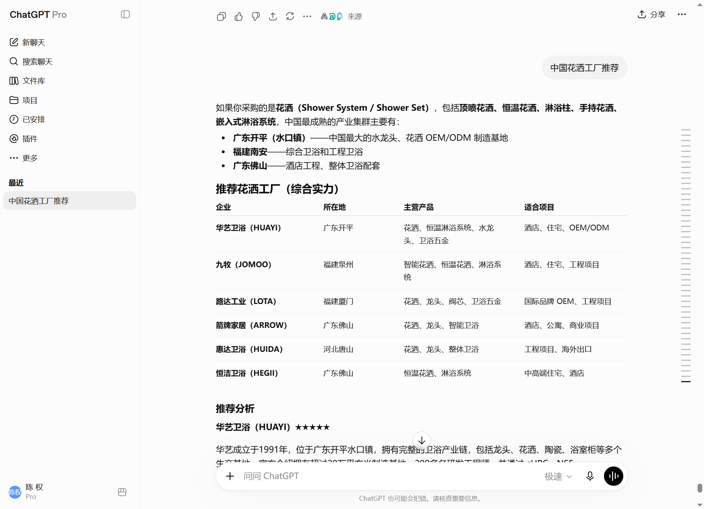Click the icon beside the profile name
704x509 pixels.
click(122, 492)
